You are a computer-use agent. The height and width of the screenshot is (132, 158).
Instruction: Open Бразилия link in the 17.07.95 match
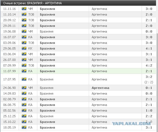click(x=47, y=79)
